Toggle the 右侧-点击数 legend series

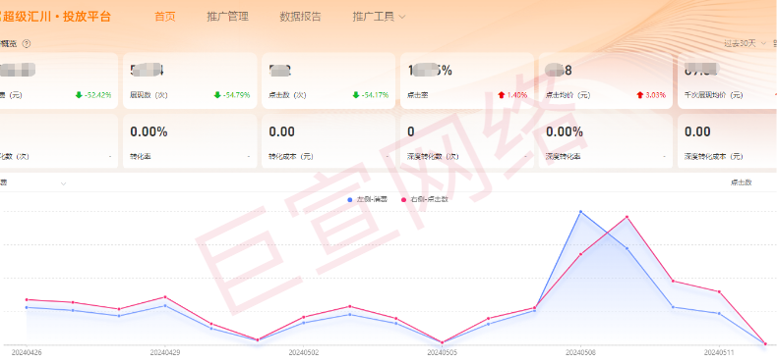click(425, 200)
